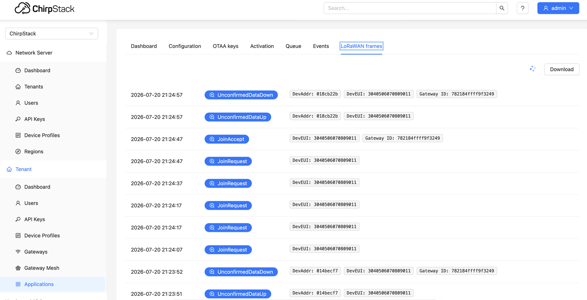Viewport: 587px width, 300px height.
Task: Open the admin user menu
Action: pos(558,8)
